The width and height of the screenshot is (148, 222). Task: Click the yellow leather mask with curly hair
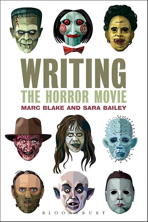120,28
